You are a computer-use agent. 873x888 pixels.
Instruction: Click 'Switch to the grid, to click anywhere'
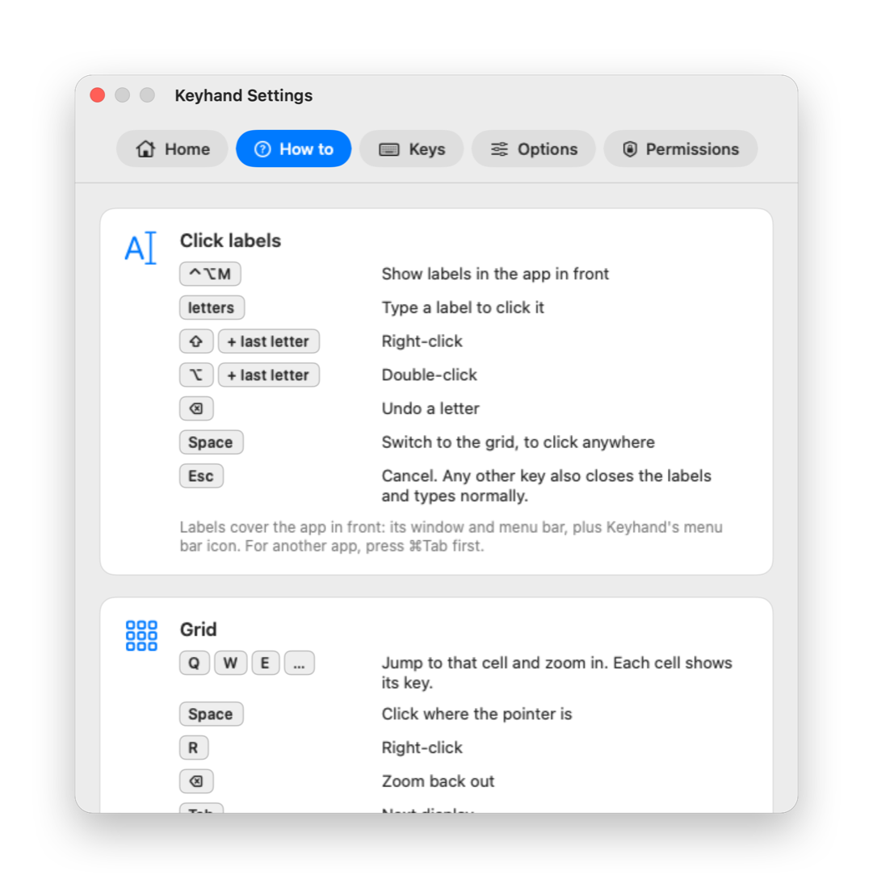(518, 442)
